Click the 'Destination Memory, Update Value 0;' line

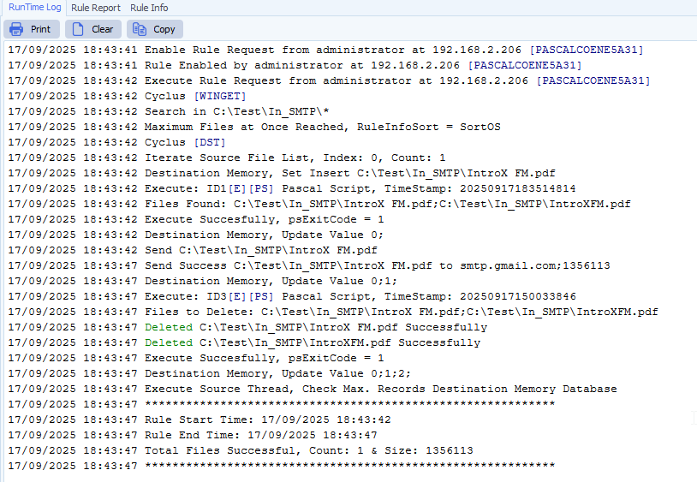point(195,235)
